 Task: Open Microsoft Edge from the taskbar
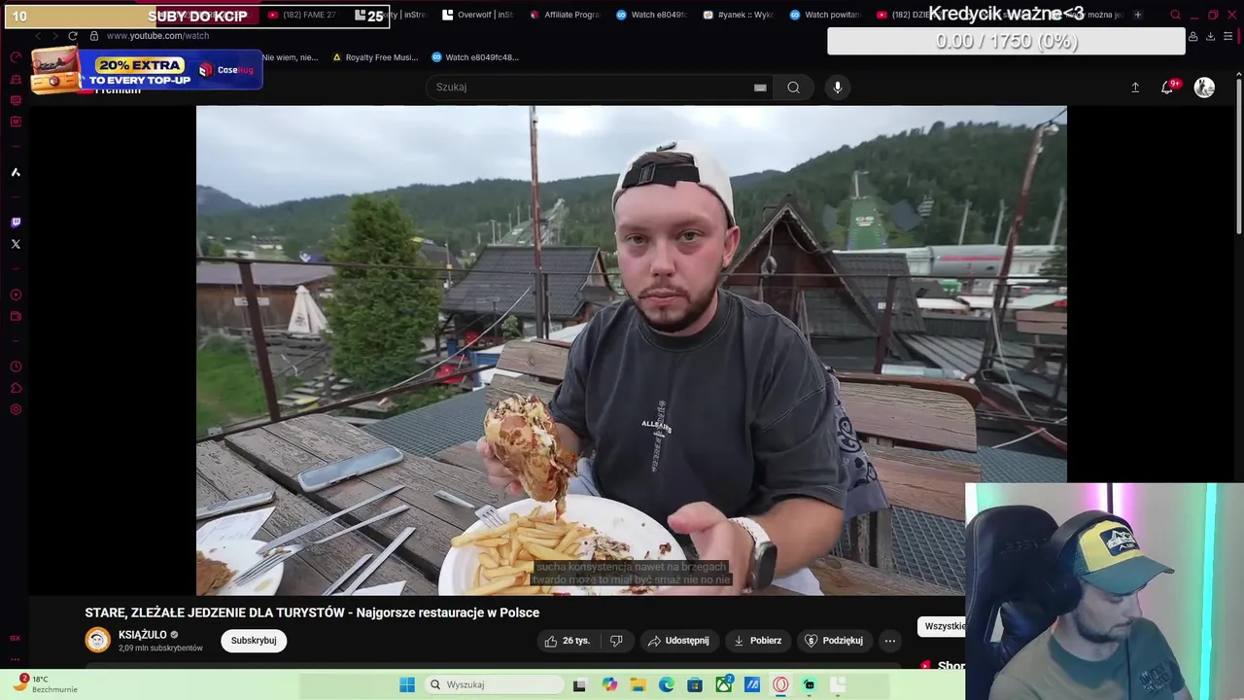(x=667, y=684)
